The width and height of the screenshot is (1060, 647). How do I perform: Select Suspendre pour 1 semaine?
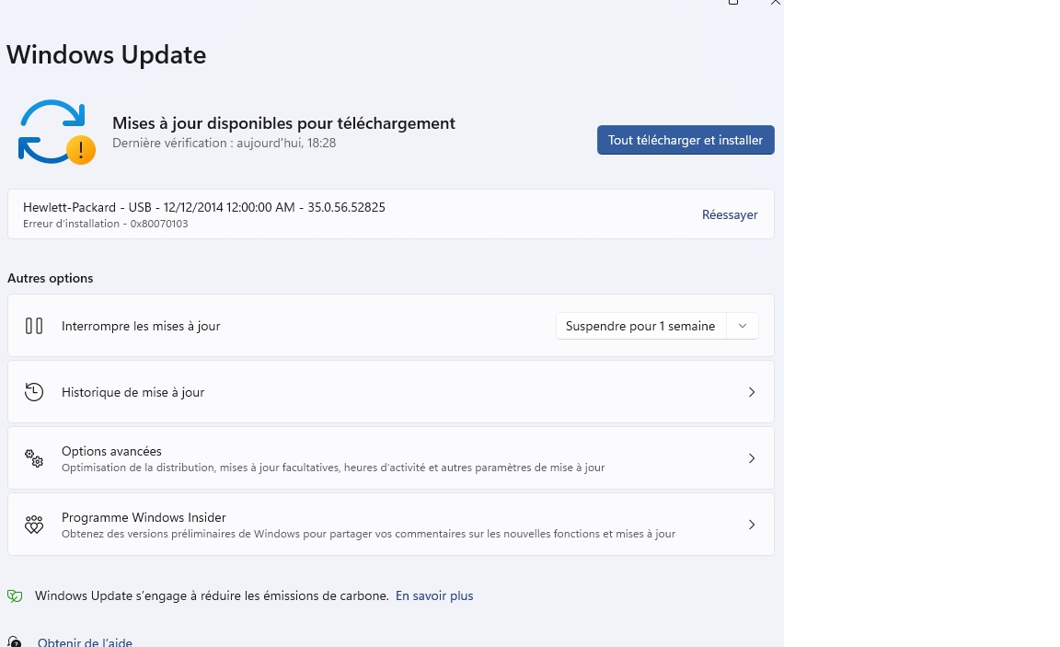640,326
